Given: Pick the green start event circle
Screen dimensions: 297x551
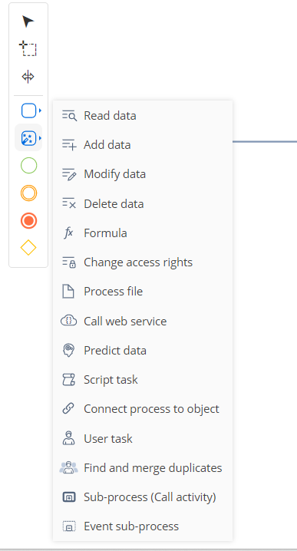Looking at the screenshot, I should coord(28,166).
